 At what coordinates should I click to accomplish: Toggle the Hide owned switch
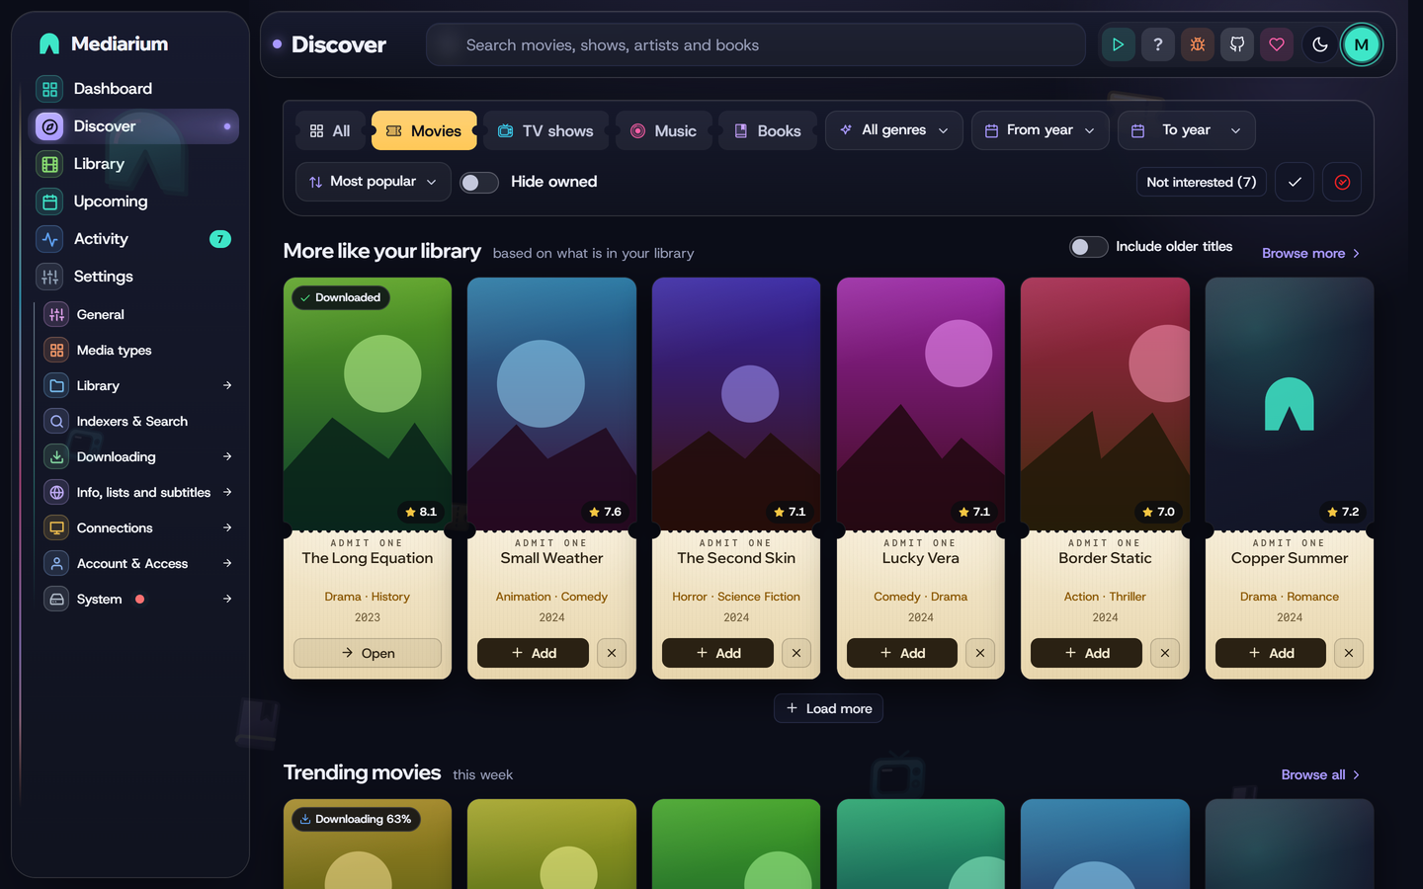click(x=479, y=183)
